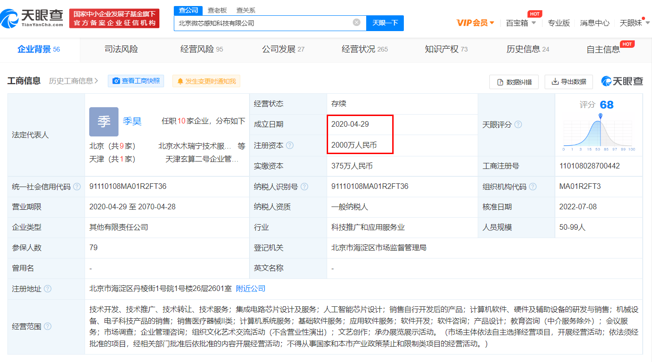652x362 pixels.
Task: Select paid-in capital 375万人民币
Action: 352,166
